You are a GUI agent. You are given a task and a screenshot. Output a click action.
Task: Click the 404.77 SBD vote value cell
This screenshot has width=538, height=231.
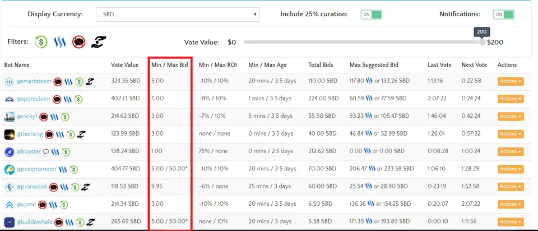click(x=126, y=169)
